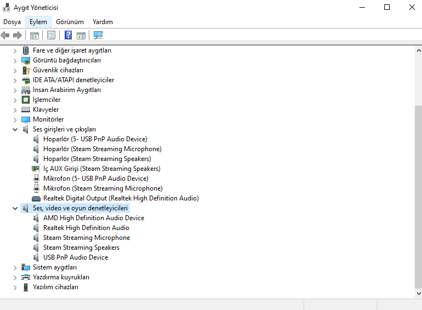422x310 pixels.
Task: Expand Fare ve diğer işaret aygıtları node
Action: point(15,50)
